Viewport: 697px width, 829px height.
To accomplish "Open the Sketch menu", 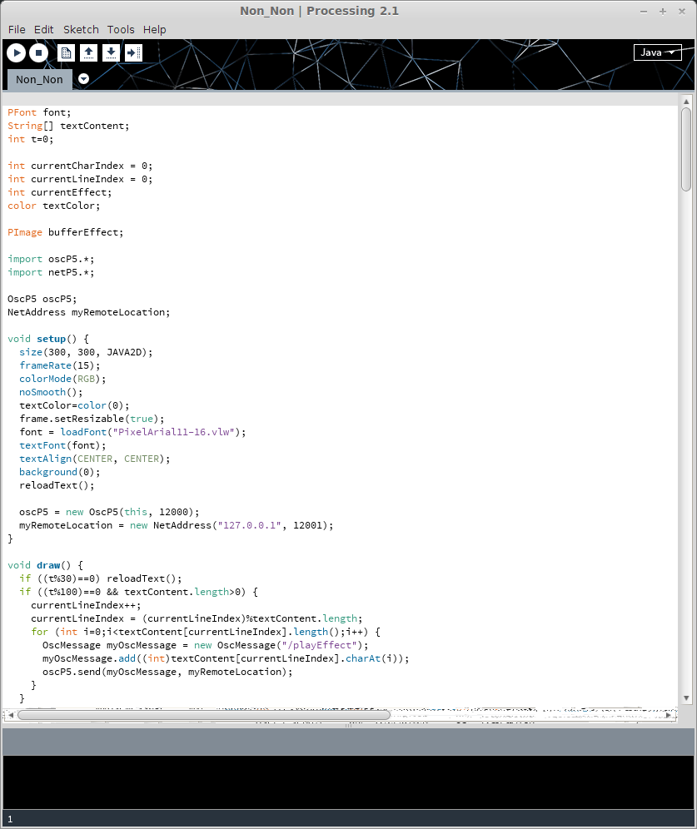I will (x=81, y=29).
